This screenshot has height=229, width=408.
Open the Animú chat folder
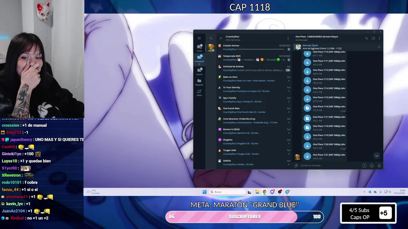tap(199, 71)
